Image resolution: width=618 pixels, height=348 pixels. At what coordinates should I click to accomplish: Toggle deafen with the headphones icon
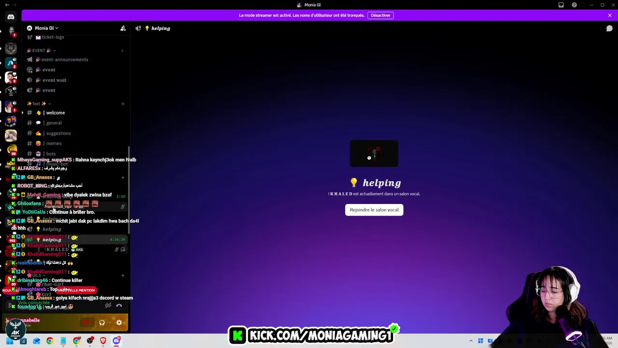(x=102, y=323)
